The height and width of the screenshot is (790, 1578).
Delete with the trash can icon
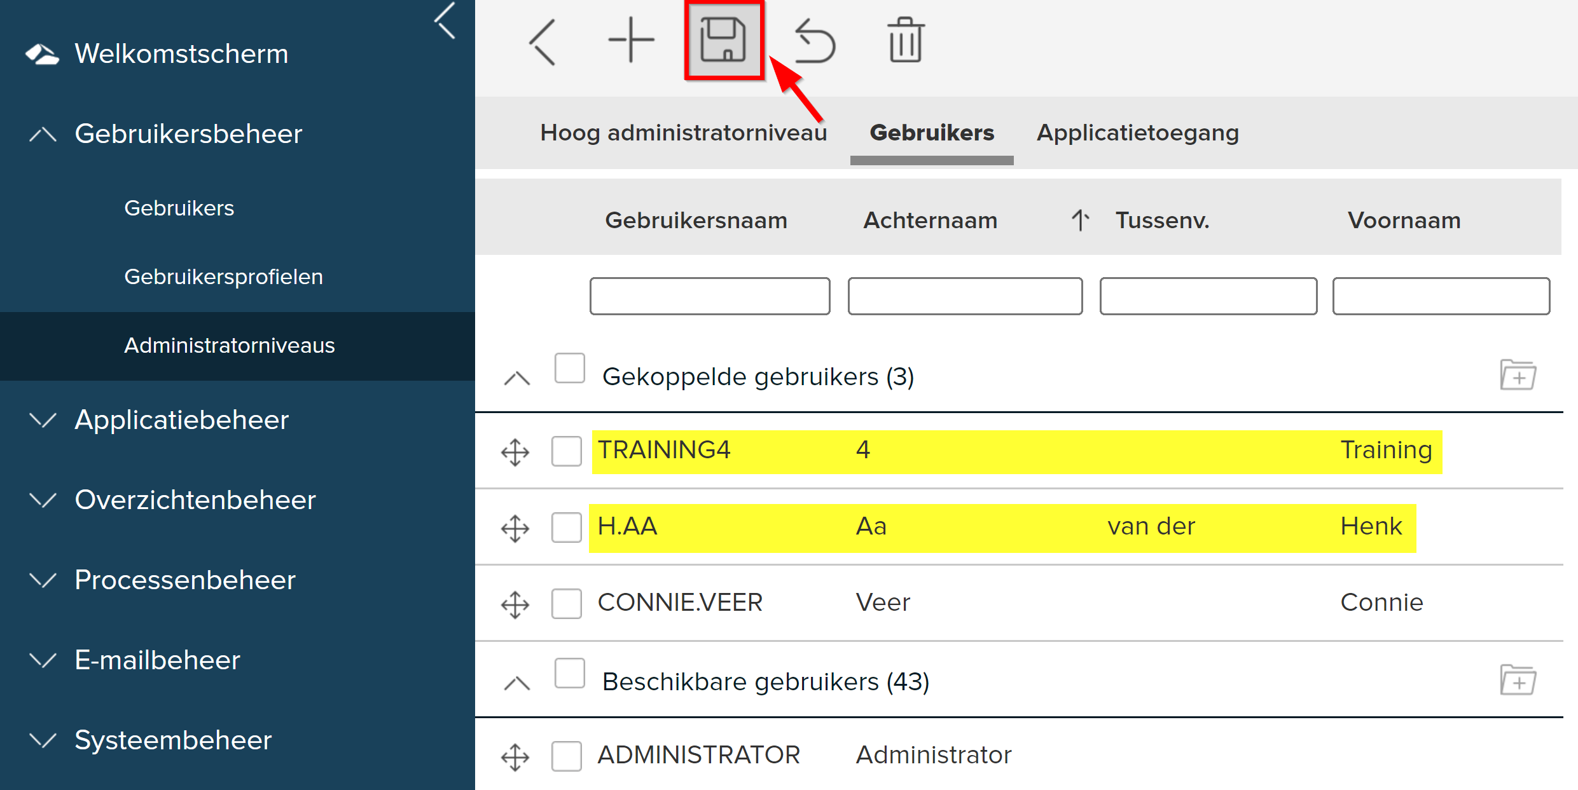coord(905,40)
